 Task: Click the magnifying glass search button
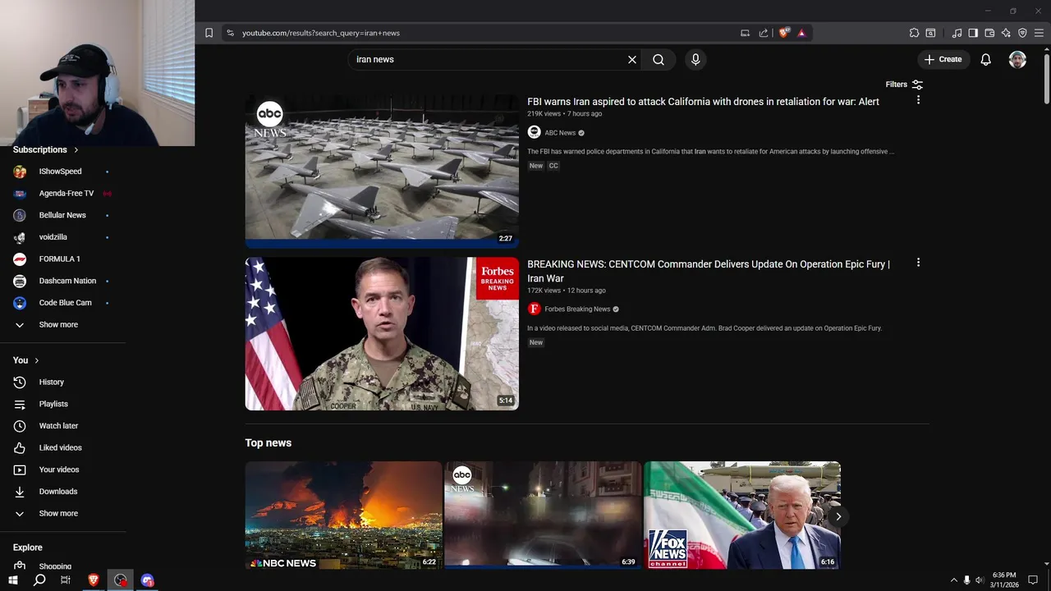coord(659,60)
